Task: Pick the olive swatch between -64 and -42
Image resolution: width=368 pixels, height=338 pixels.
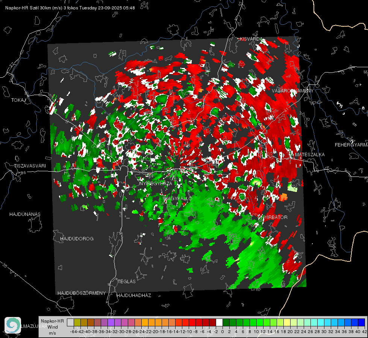Action: [x=77, y=323]
